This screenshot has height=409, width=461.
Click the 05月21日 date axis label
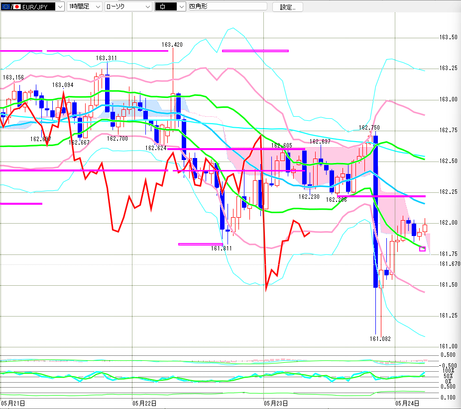13,404
